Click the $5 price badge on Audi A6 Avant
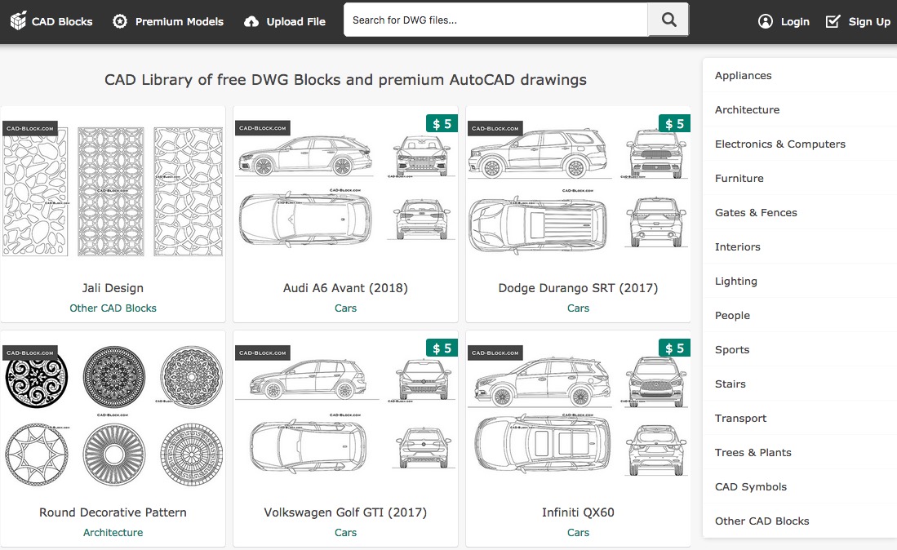 pos(442,123)
